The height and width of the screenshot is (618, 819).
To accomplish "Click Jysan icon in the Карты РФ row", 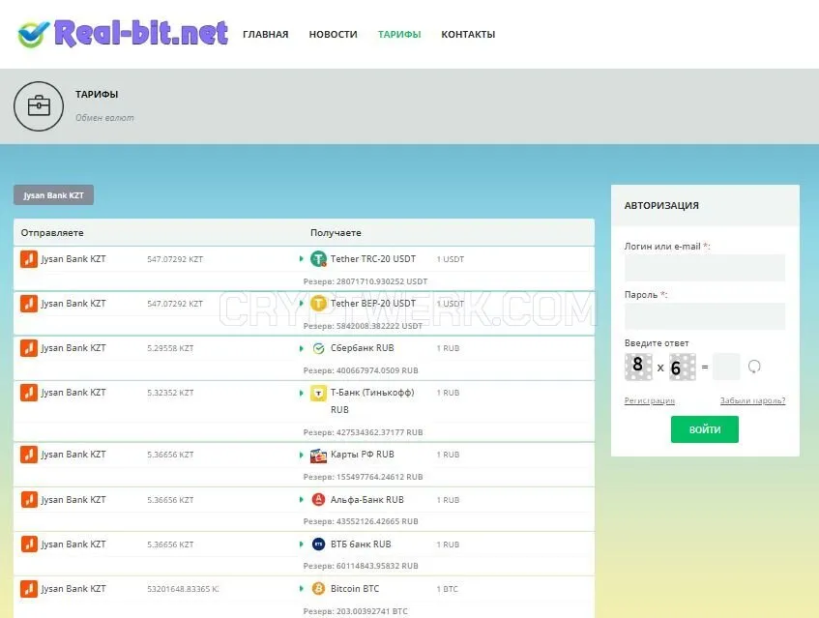I will (x=29, y=455).
